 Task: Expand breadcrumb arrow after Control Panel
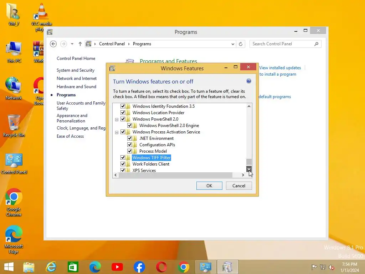129,44
